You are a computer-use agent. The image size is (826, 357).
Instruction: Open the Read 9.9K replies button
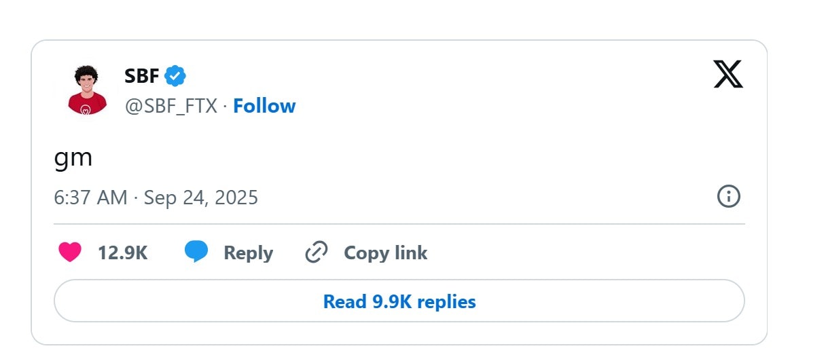[399, 301]
